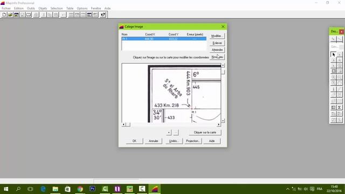Click the Enlever button
Screen dimensions: 345x194
217,43
